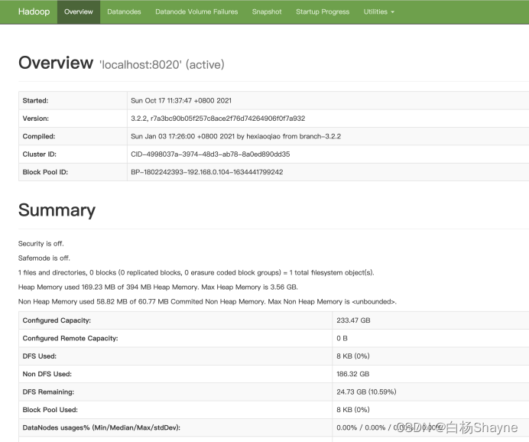Click the Hadoop brand link

34,11
